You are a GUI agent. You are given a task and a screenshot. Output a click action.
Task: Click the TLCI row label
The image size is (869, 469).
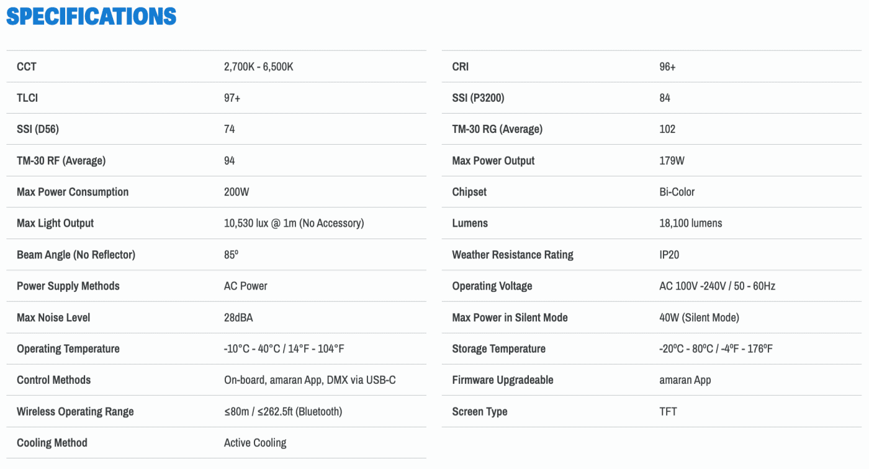(x=27, y=98)
